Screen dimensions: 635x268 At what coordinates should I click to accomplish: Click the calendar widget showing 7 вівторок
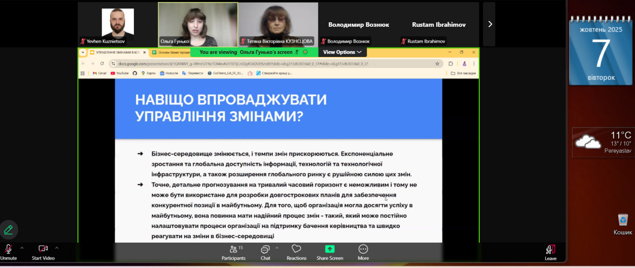[601, 52]
